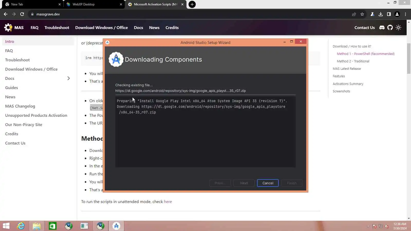Image resolution: width=411 pixels, height=231 pixels.
Task: Open the Chrome three-dot menu
Action: (405, 14)
